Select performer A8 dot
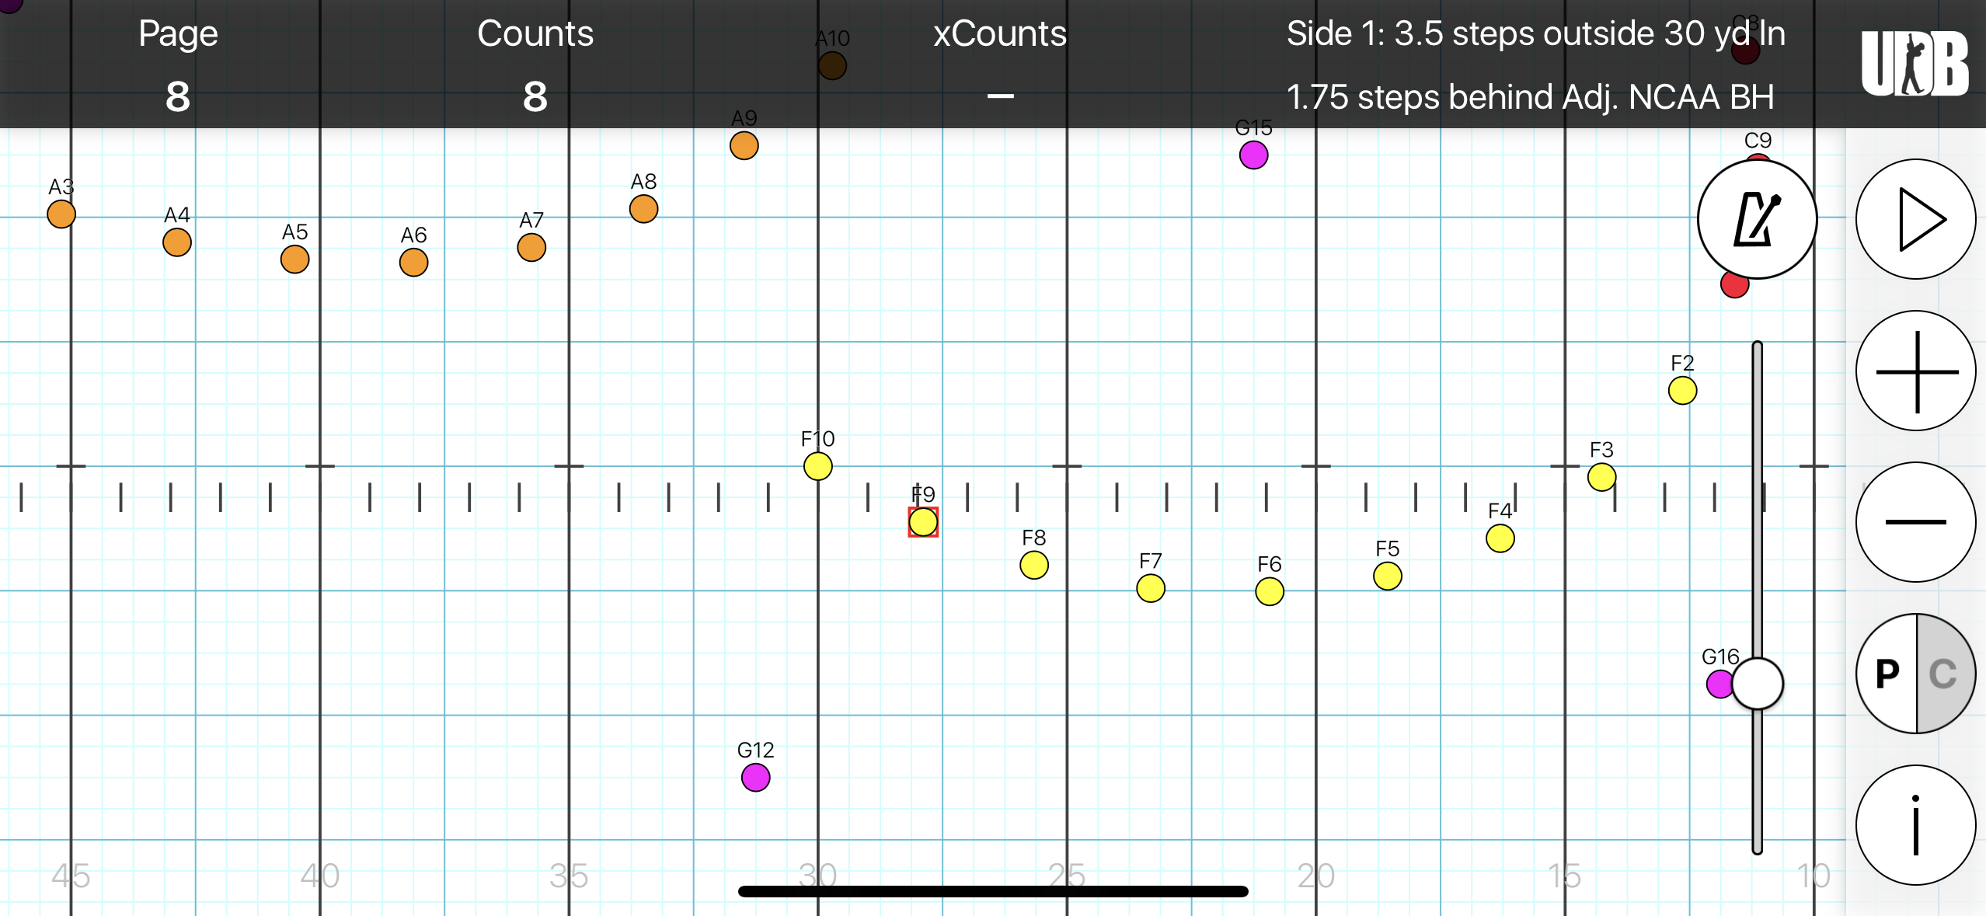 click(644, 208)
